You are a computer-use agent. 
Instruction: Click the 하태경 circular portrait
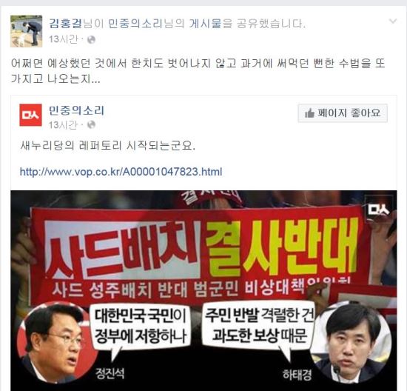[x=352, y=342]
